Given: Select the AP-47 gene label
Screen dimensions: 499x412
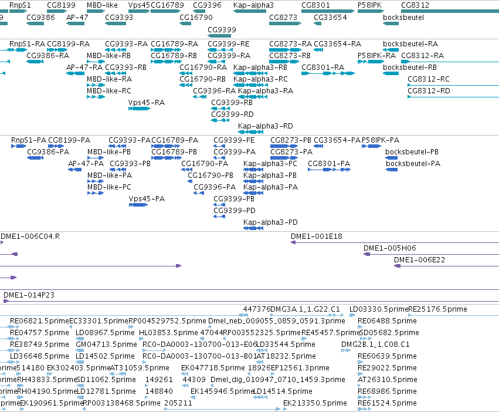Looking at the screenshot, I should (x=77, y=17).
